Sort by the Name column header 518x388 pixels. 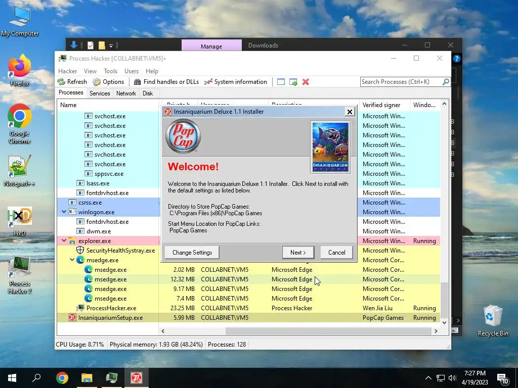pos(108,105)
